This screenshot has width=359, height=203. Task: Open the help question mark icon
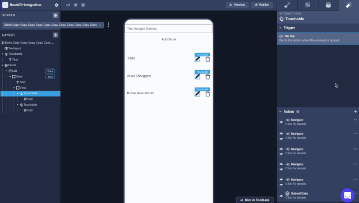(x=76, y=5)
